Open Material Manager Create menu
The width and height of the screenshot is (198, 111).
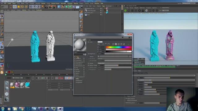coord(14,81)
